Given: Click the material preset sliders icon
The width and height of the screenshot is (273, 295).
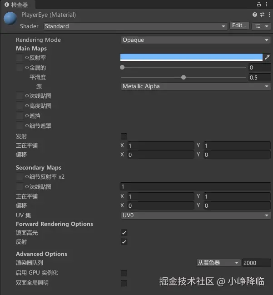Looking at the screenshot, I should pyautogui.click(x=262, y=15).
